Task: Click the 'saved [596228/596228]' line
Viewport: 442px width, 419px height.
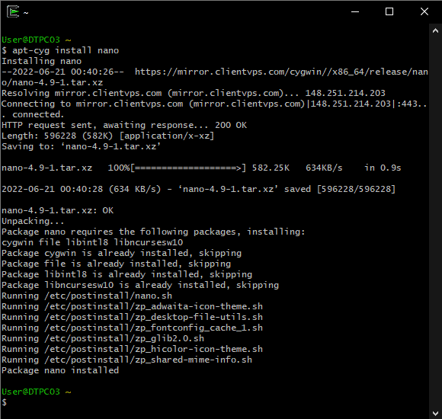Action: [x=198, y=189]
